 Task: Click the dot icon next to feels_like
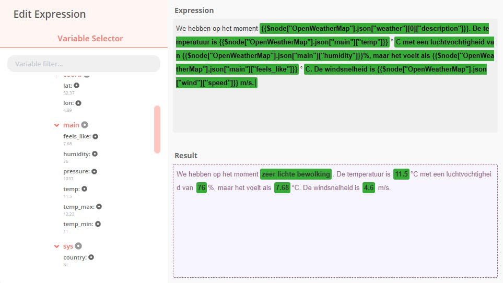click(96, 136)
